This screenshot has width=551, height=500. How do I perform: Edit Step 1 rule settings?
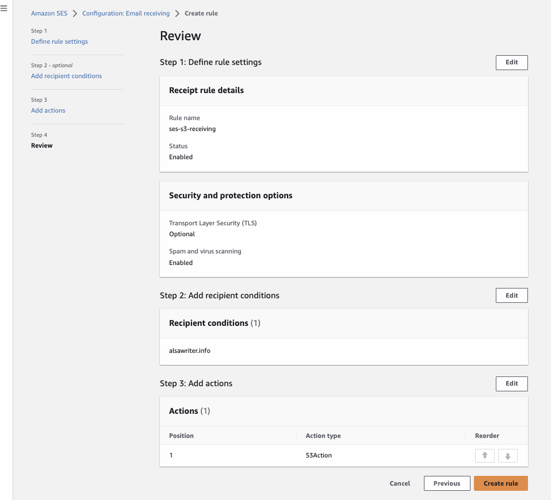511,62
